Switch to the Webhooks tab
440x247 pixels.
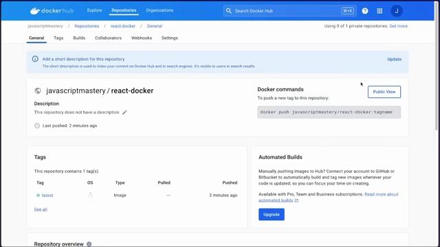142,38
